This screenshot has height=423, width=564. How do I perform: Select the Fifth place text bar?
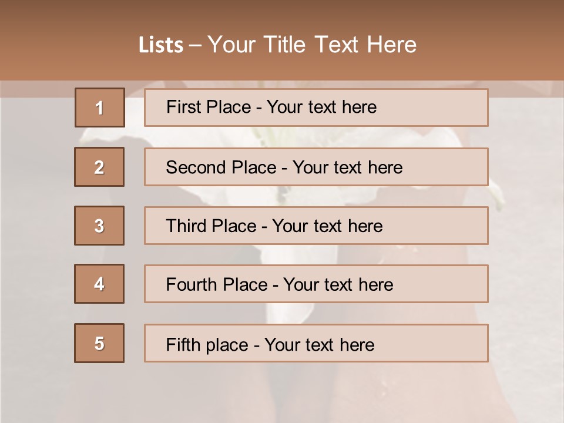pyautogui.click(x=316, y=343)
